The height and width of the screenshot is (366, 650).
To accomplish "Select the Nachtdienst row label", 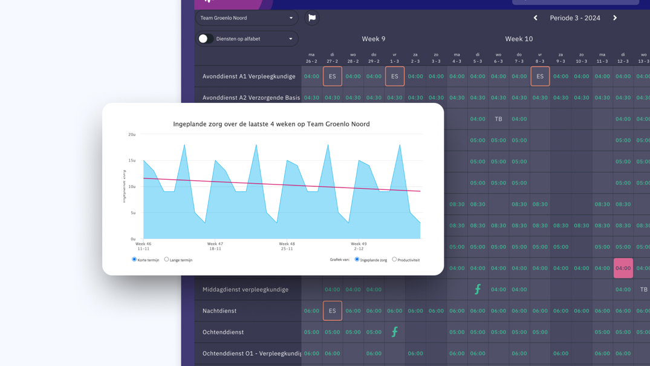I will [x=219, y=311].
